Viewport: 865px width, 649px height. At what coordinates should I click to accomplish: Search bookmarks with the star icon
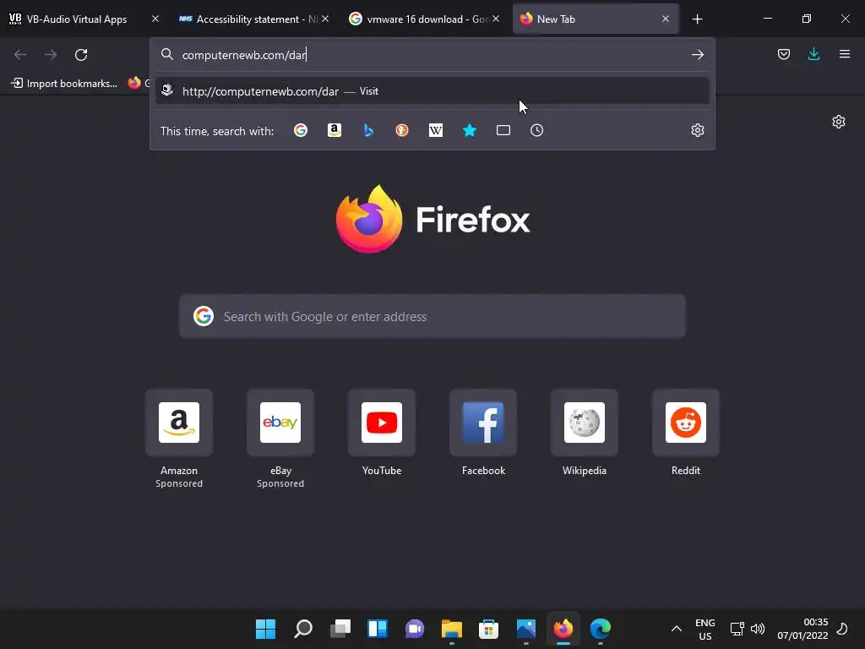pos(470,130)
